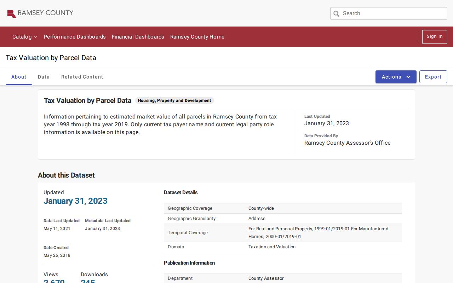The height and width of the screenshot is (283, 453).
Task: Click inside the Search input field
Action: tap(389, 13)
